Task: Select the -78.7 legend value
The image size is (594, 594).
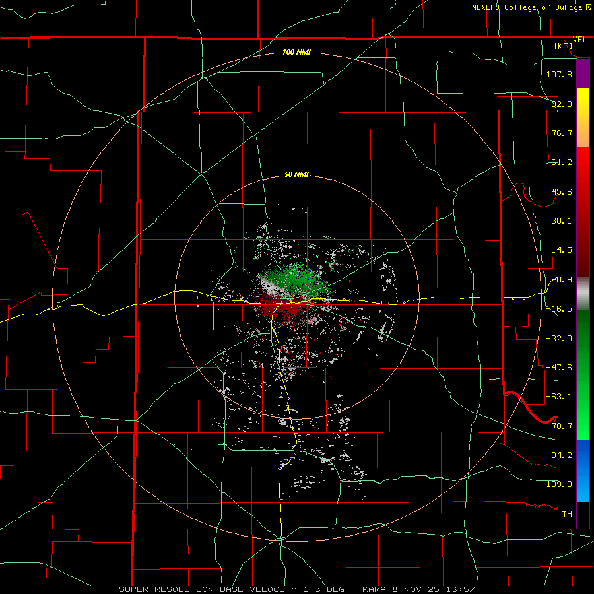Action: coord(559,426)
